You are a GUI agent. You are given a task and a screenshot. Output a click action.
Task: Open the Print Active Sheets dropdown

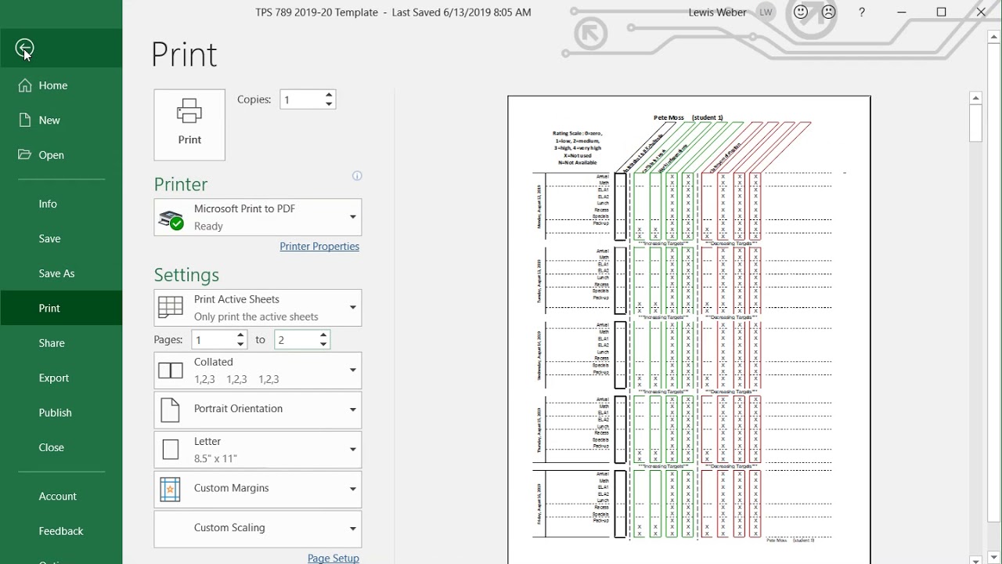pos(352,308)
